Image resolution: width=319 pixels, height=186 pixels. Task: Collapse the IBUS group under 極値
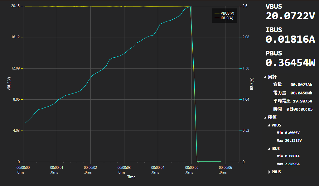269,149
